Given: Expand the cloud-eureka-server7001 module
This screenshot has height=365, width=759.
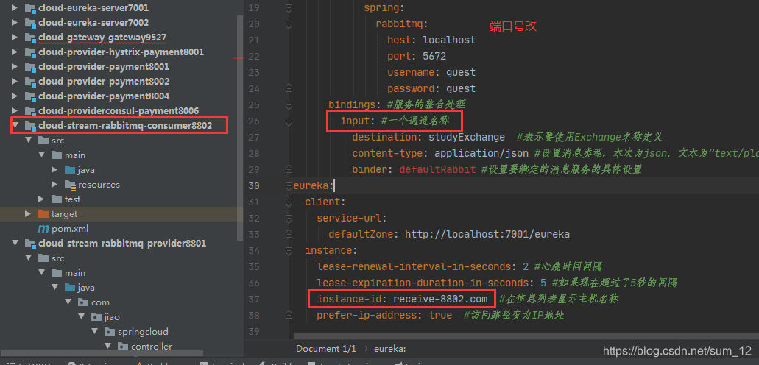Looking at the screenshot, I should coord(15,8).
